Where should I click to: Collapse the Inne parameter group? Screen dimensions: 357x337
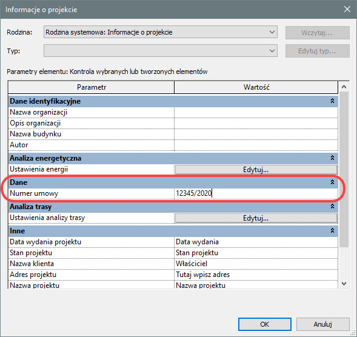[x=332, y=231]
